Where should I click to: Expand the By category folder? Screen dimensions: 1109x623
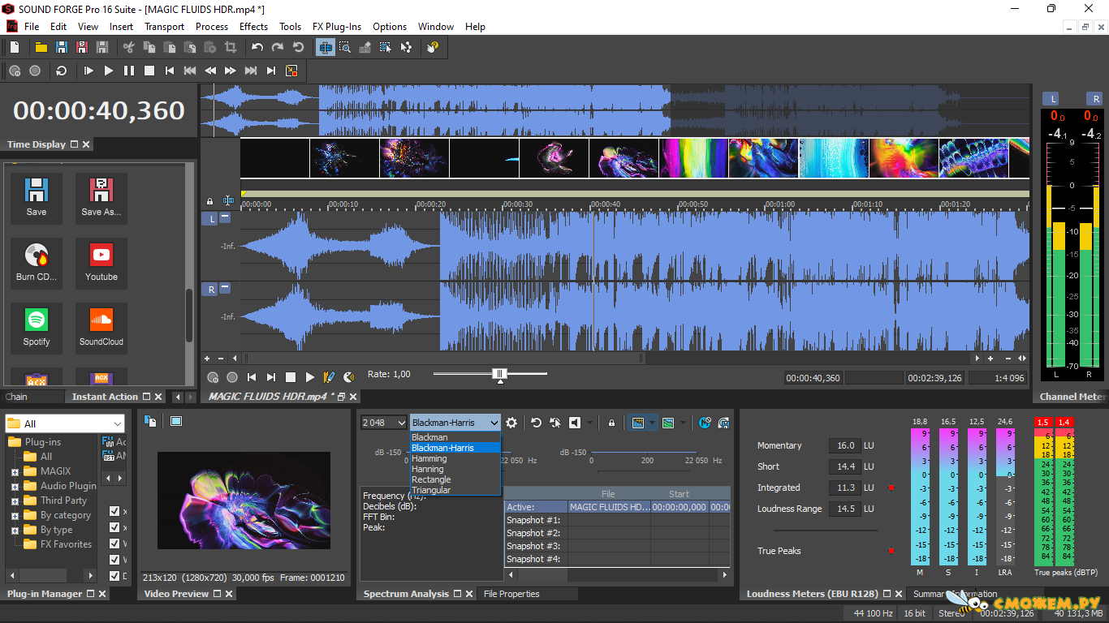15,515
